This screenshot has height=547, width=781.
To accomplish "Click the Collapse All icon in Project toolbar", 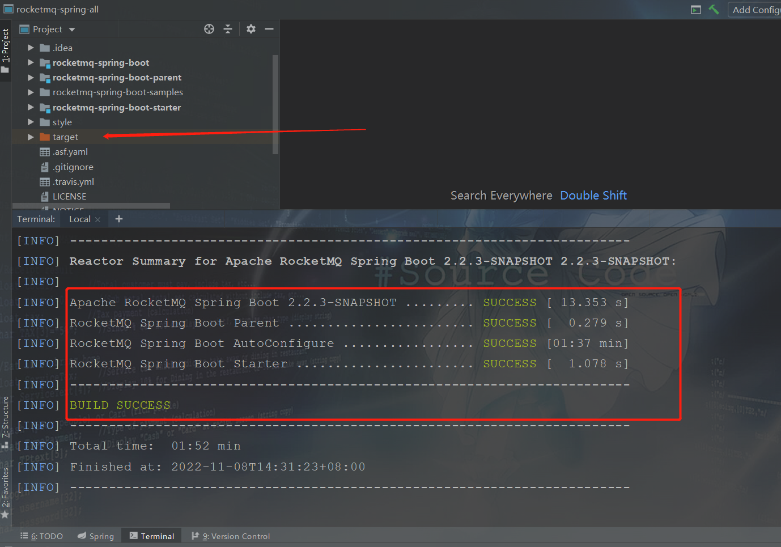I will pos(228,29).
